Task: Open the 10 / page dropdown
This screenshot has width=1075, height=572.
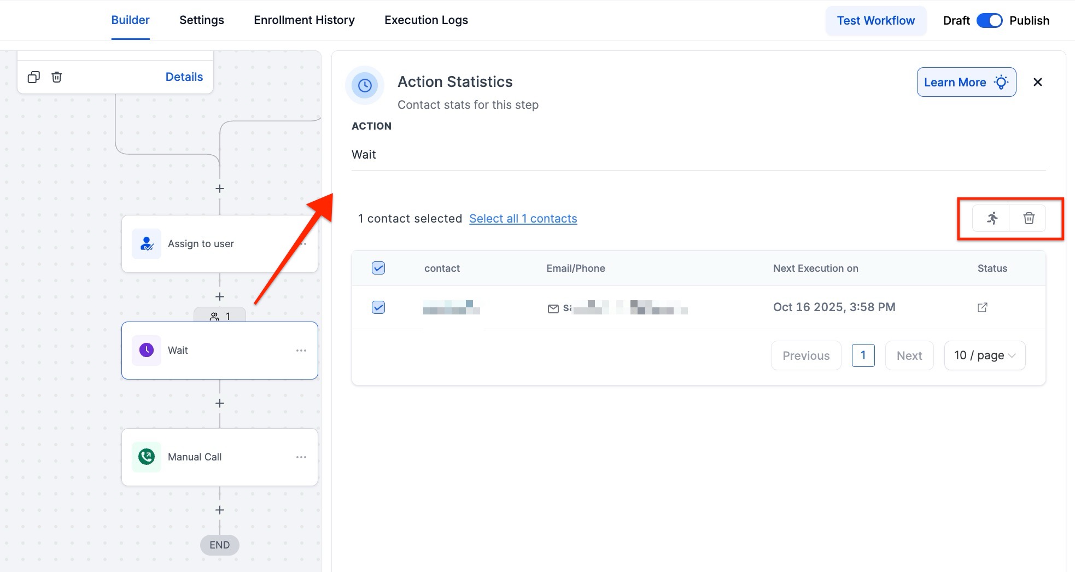Action: (x=984, y=355)
